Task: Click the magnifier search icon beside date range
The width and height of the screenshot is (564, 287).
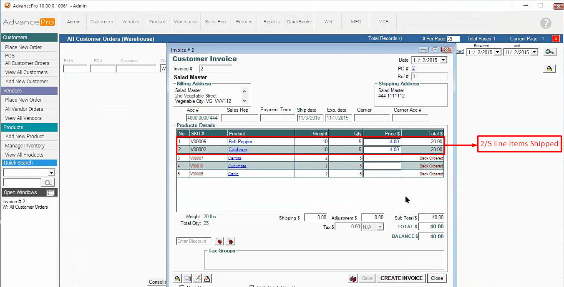Action: click(x=549, y=52)
